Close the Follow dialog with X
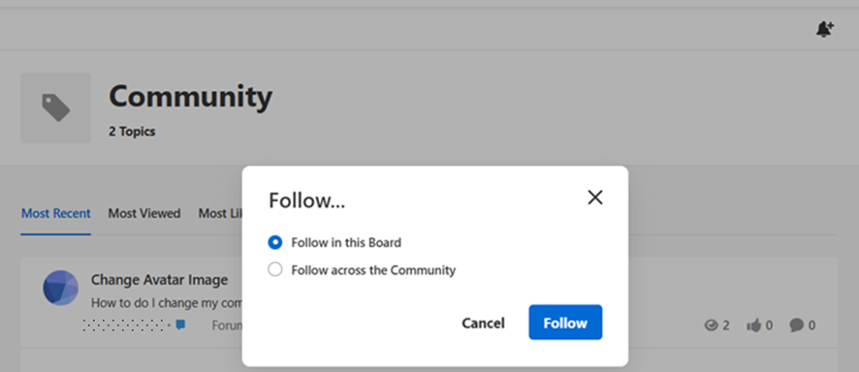Image resolution: width=859 pixels, height=372 pixels. click(595, 198)
